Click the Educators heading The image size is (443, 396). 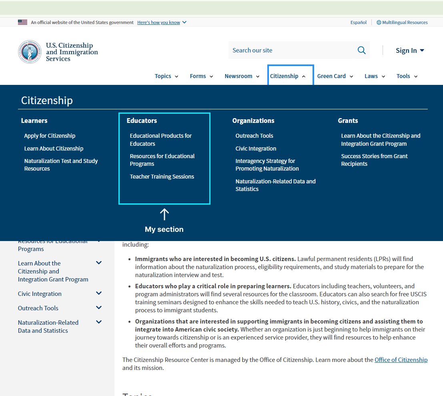tap(142, 121)
